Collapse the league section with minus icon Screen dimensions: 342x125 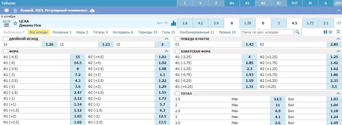point(338,10)
